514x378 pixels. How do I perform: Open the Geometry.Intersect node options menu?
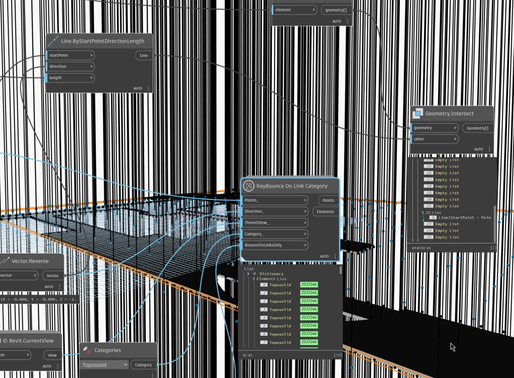pos(489,149)
